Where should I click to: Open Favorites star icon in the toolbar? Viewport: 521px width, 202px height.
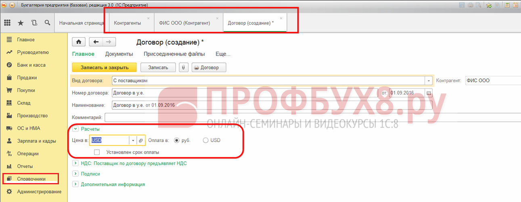point(21,23)
